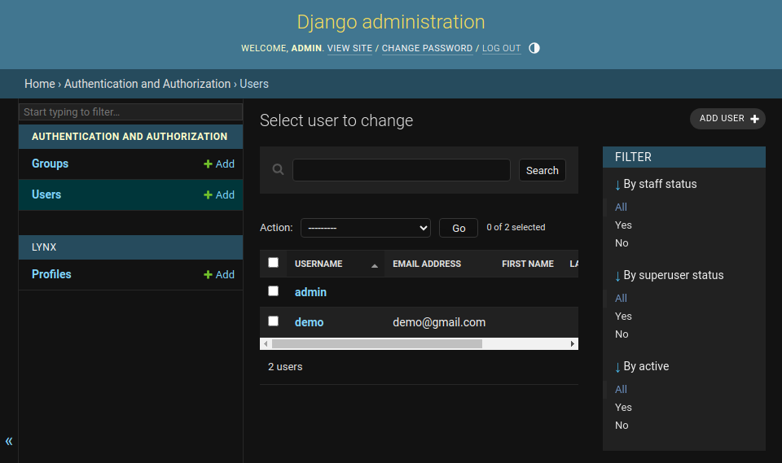This screenshot has height=463, width=782.
Task: Select All under By active
Action: pos(621,390)
